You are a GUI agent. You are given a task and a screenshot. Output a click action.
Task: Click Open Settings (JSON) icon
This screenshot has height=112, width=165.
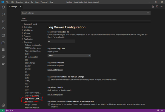[153, 7]
